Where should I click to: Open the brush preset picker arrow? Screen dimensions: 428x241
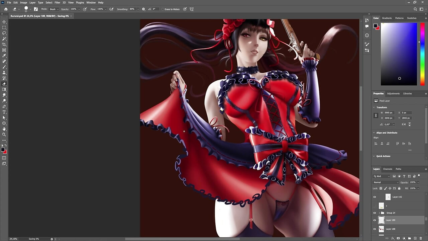point(30,9)
